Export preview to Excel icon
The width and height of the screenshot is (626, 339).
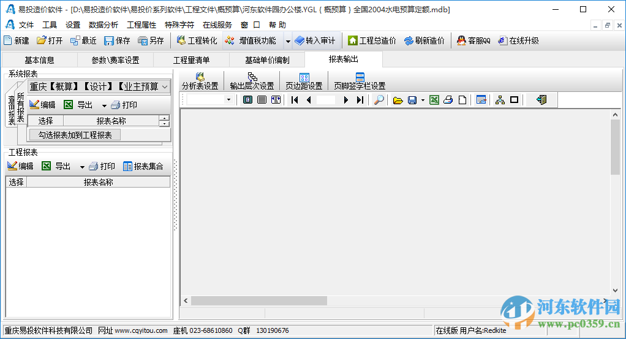pyautogui.click(x=434, y=100)
